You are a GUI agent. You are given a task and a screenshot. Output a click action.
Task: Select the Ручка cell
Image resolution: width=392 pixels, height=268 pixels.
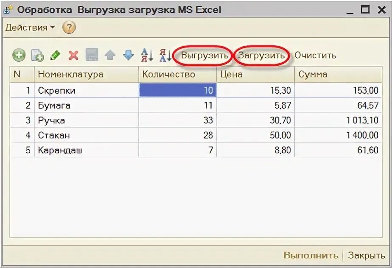(86, 120)
